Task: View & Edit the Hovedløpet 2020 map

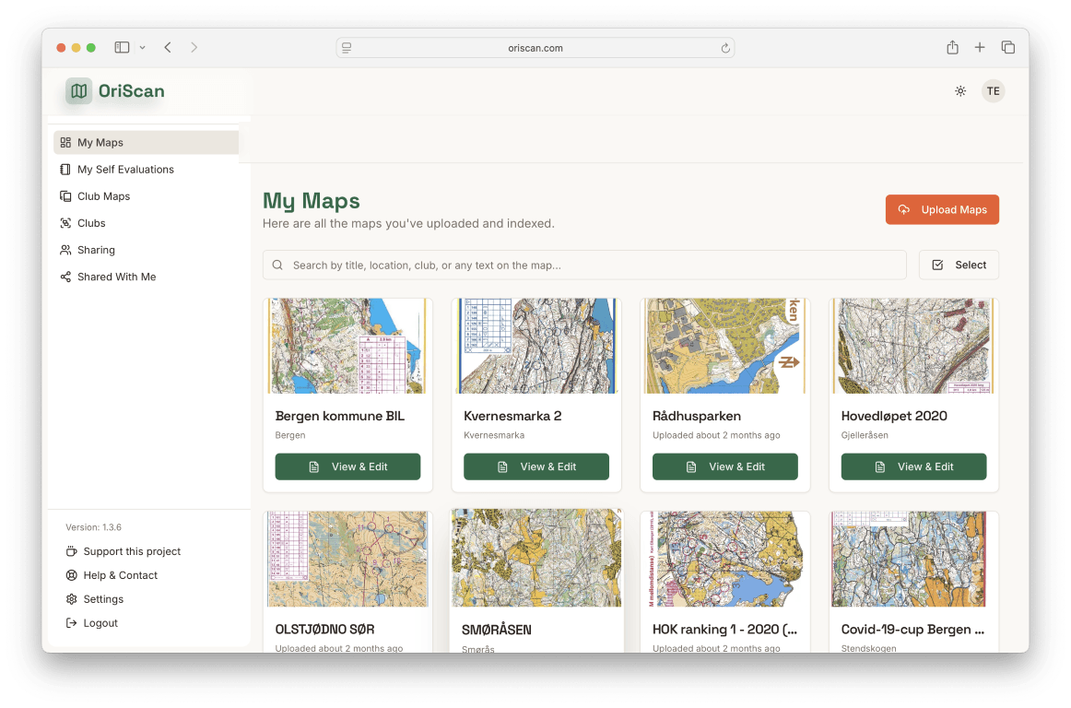Action: tap(914, 466)
